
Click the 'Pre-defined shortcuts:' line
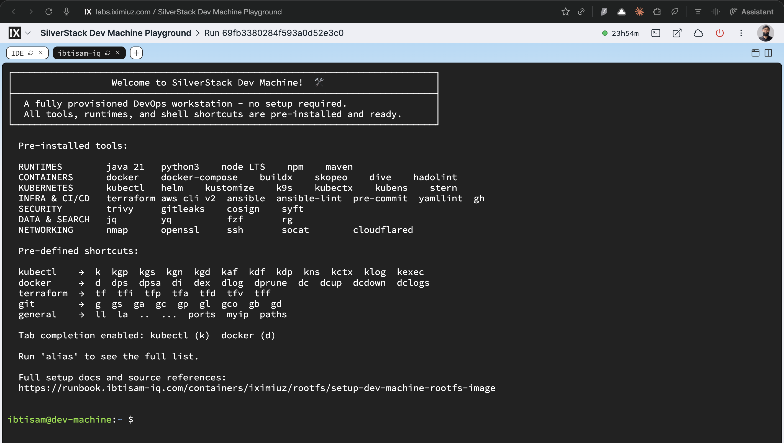point(78,251)
